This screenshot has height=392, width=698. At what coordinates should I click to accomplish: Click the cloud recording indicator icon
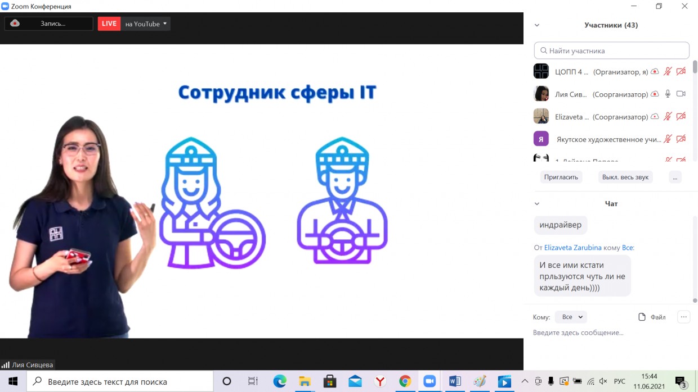[x=15, y=24]
